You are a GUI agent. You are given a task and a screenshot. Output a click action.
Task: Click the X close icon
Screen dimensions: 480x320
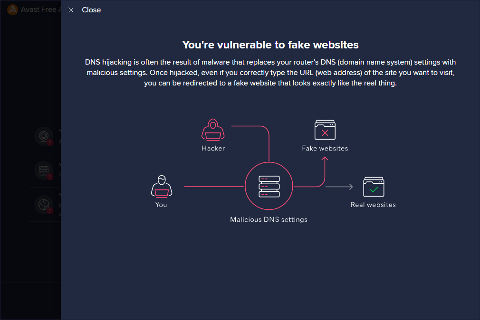[x=71, y=10]
